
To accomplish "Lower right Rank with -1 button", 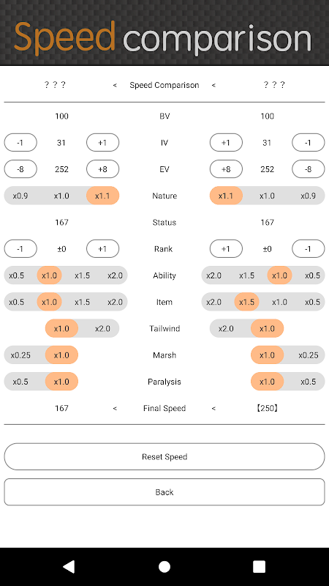I will (308, 248).
